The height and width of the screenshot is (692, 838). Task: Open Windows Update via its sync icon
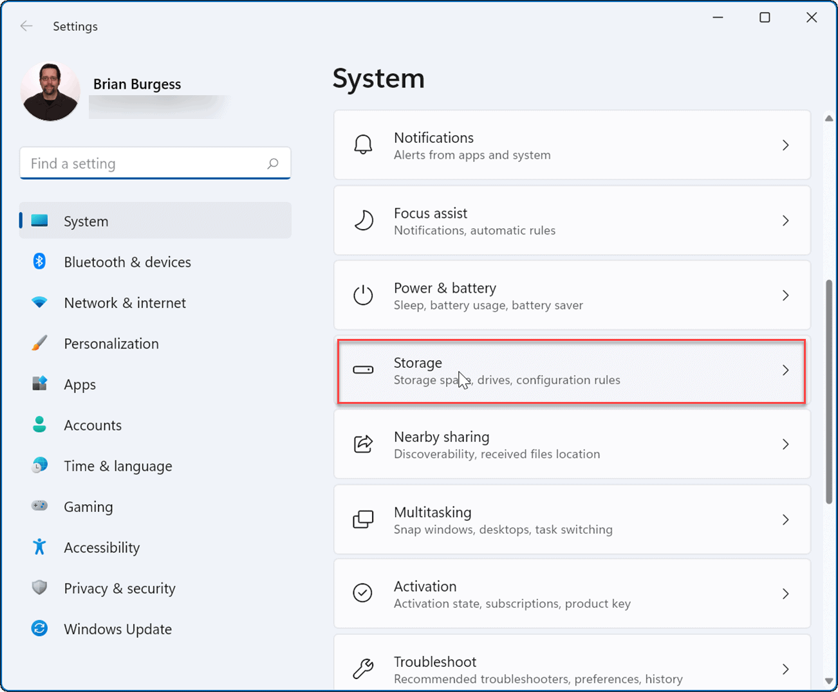point(39,628)
